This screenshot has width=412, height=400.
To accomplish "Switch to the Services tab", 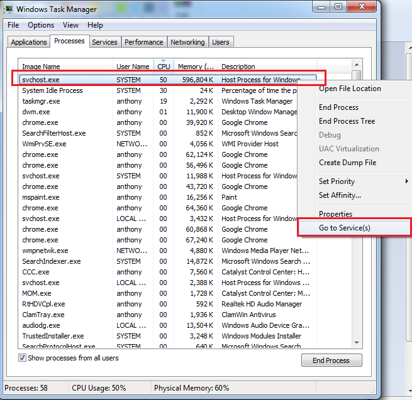I will tap(104, 42).
